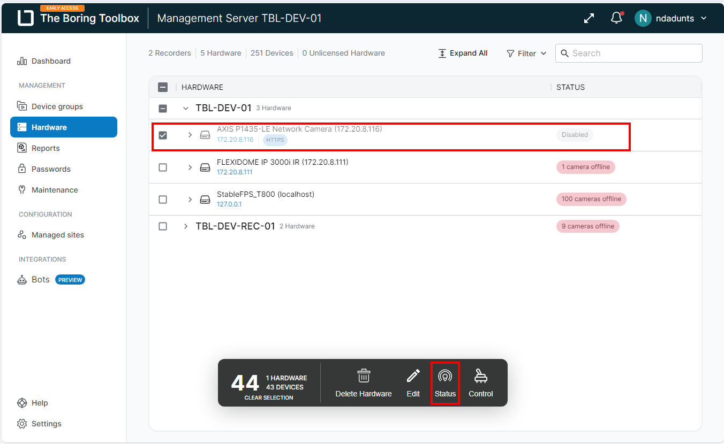Image resolution: width=724 pixels, height=444 pixels.
Task: Click the Managed sites icon
Action: click(22, 235)
